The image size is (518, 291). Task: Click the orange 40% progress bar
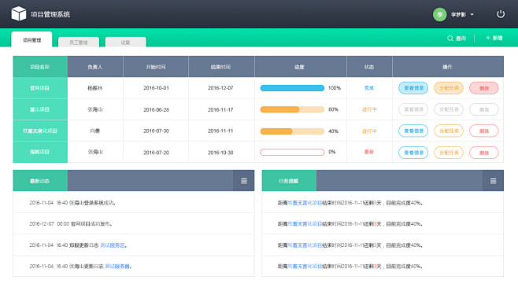(292, 131)
